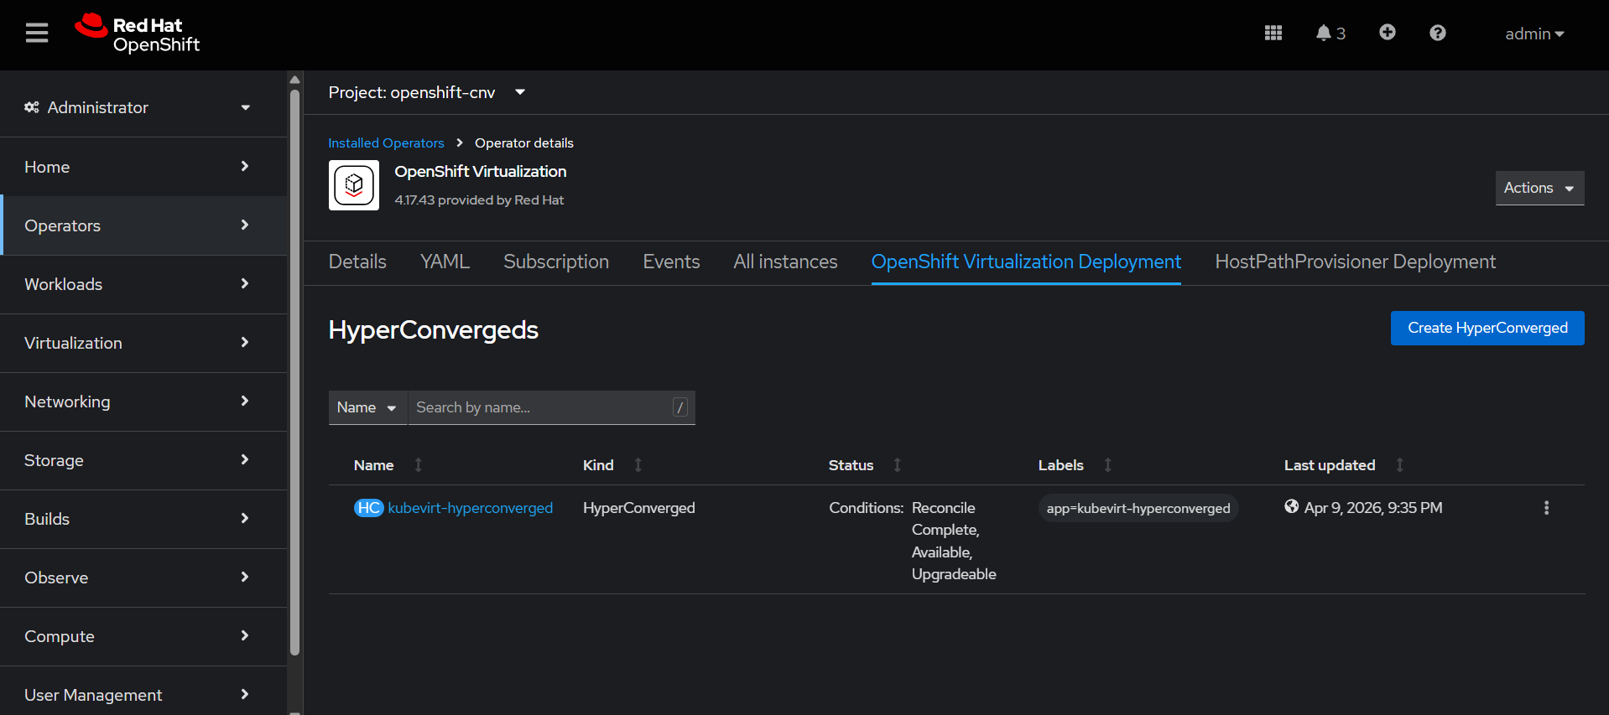Toggle the hamburger navigation menu

[37, 34]
